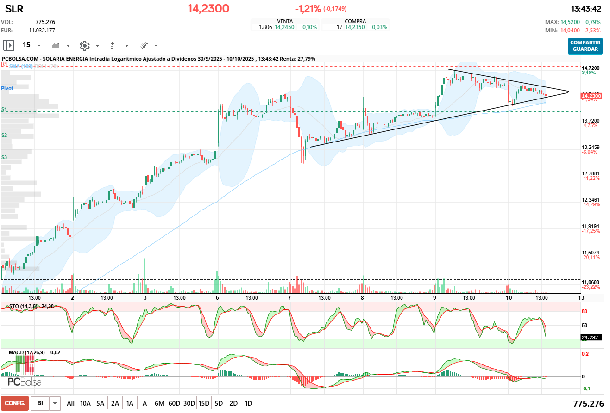Image resolution: width=610 pixels, height=413 pixels.
Task: Open the dropdown arrow beside BI
Action: (55, 403)
